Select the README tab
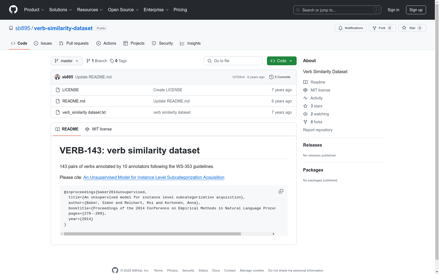Screen dimensions: 439x274 pos(67,129)
